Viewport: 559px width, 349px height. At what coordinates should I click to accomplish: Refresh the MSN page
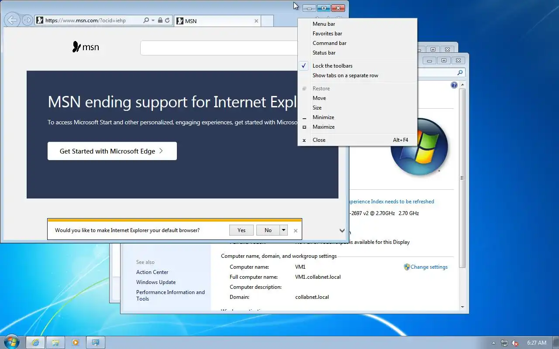(167, 20)
